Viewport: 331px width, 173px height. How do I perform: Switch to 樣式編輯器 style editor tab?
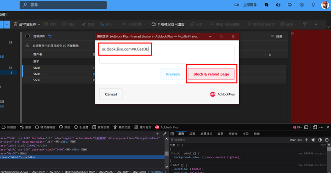coord(45,127)
